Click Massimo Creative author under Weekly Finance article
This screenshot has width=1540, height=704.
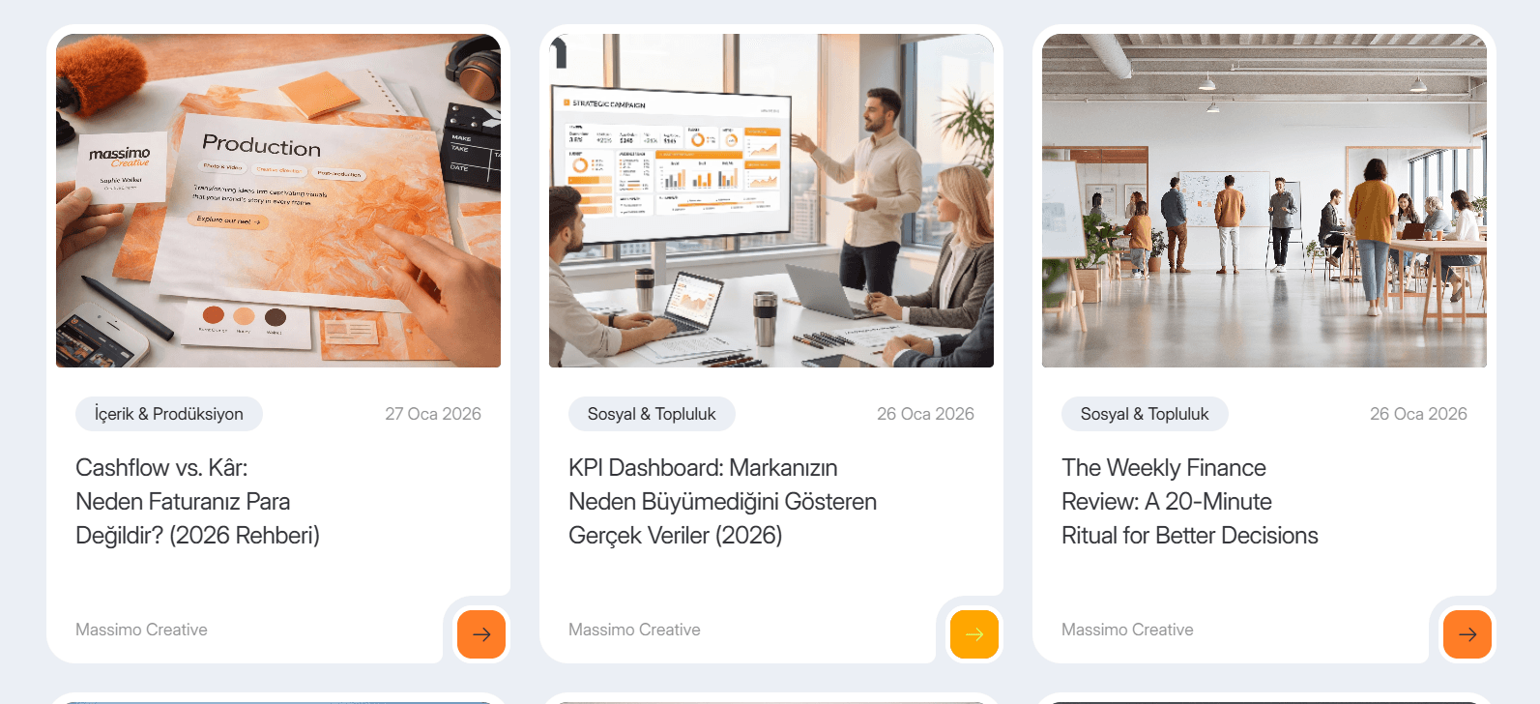[x=1127, y=630]
